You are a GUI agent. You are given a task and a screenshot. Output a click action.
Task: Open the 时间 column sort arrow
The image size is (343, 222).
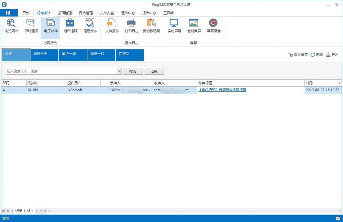click(339, 83)
